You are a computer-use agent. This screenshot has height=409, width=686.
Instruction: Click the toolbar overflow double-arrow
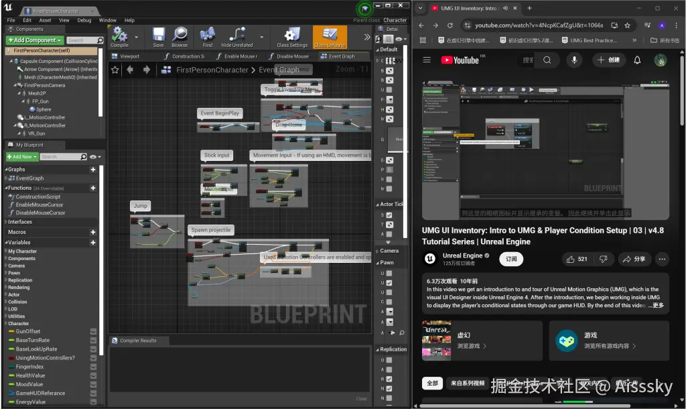click(367, 38)
